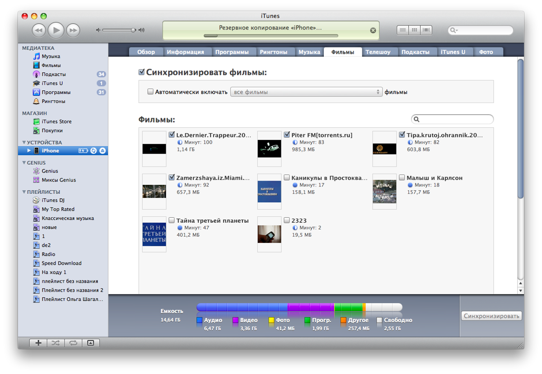The height and width of the screenshot is (374, 542).
Task: Switch to Cover Flow view
Action: point(426,30)
